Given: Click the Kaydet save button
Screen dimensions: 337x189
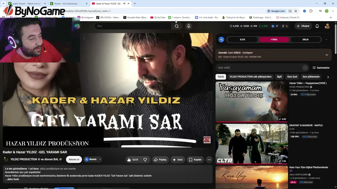Looking at the screenshot, I should tap(195, 160).
